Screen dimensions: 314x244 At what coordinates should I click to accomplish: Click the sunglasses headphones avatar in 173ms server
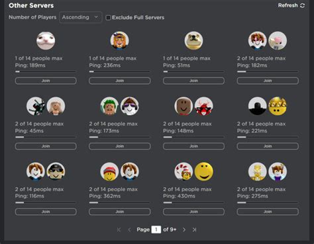[130, 106]
